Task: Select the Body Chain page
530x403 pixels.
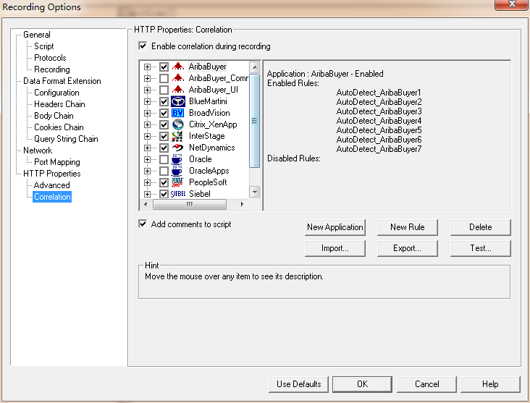Action: pyautogui.click(x=54, y=116)
